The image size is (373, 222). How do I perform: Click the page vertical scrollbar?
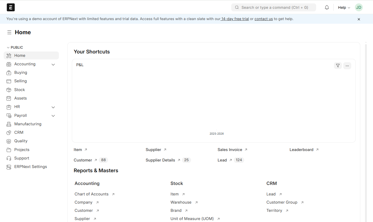coord(366,132)
